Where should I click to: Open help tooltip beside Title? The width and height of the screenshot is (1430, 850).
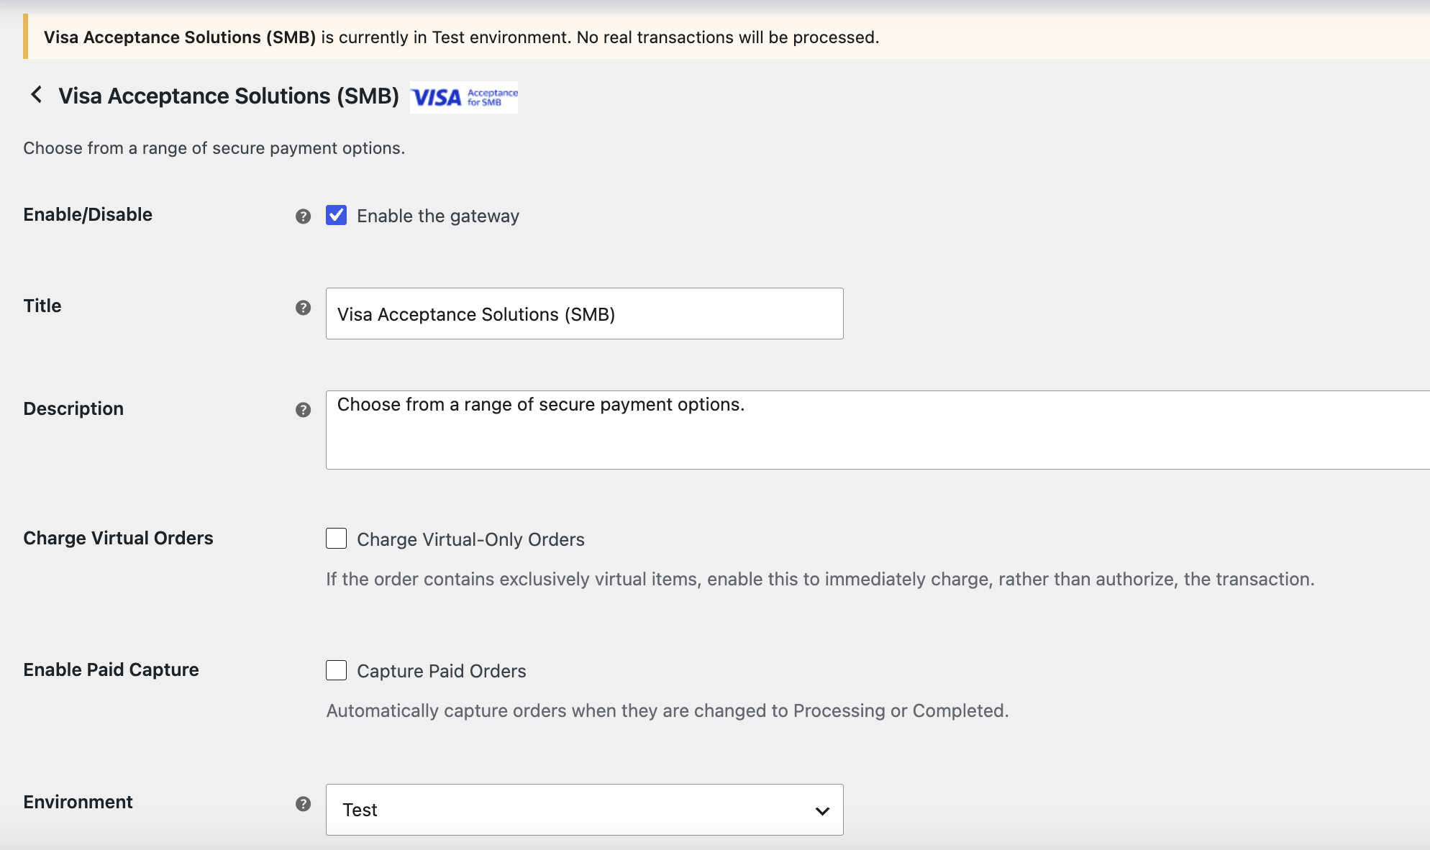click(304, 308)
